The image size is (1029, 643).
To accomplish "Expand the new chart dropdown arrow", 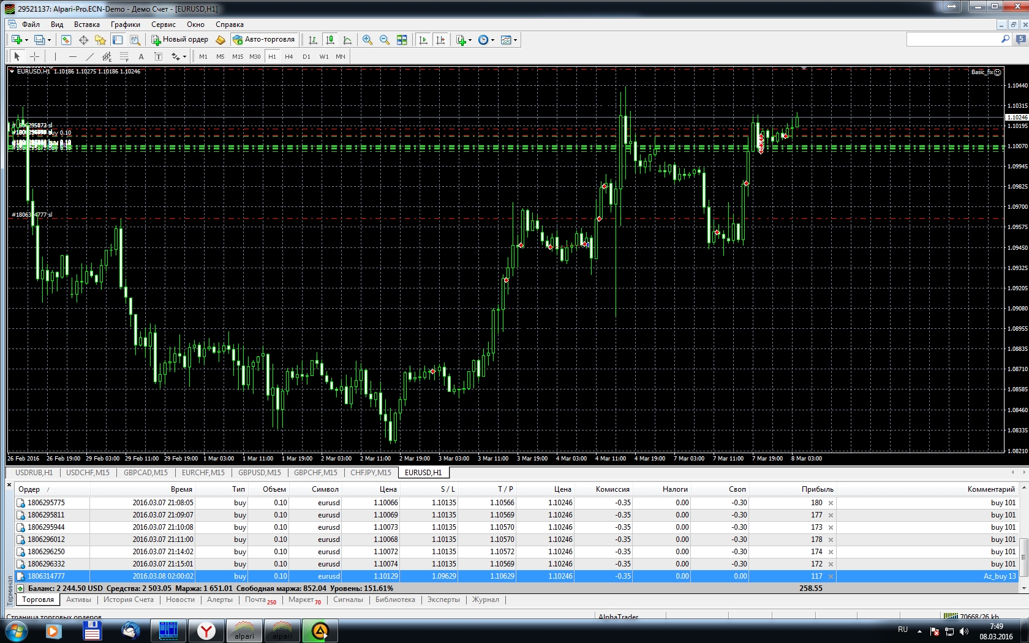I will tap(26, 40).
